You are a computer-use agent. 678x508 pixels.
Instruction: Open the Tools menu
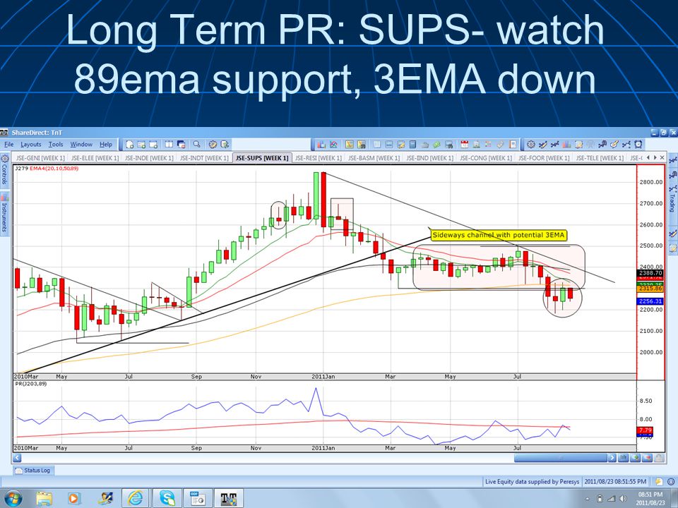pyautogui.click(x=55, y=144)
